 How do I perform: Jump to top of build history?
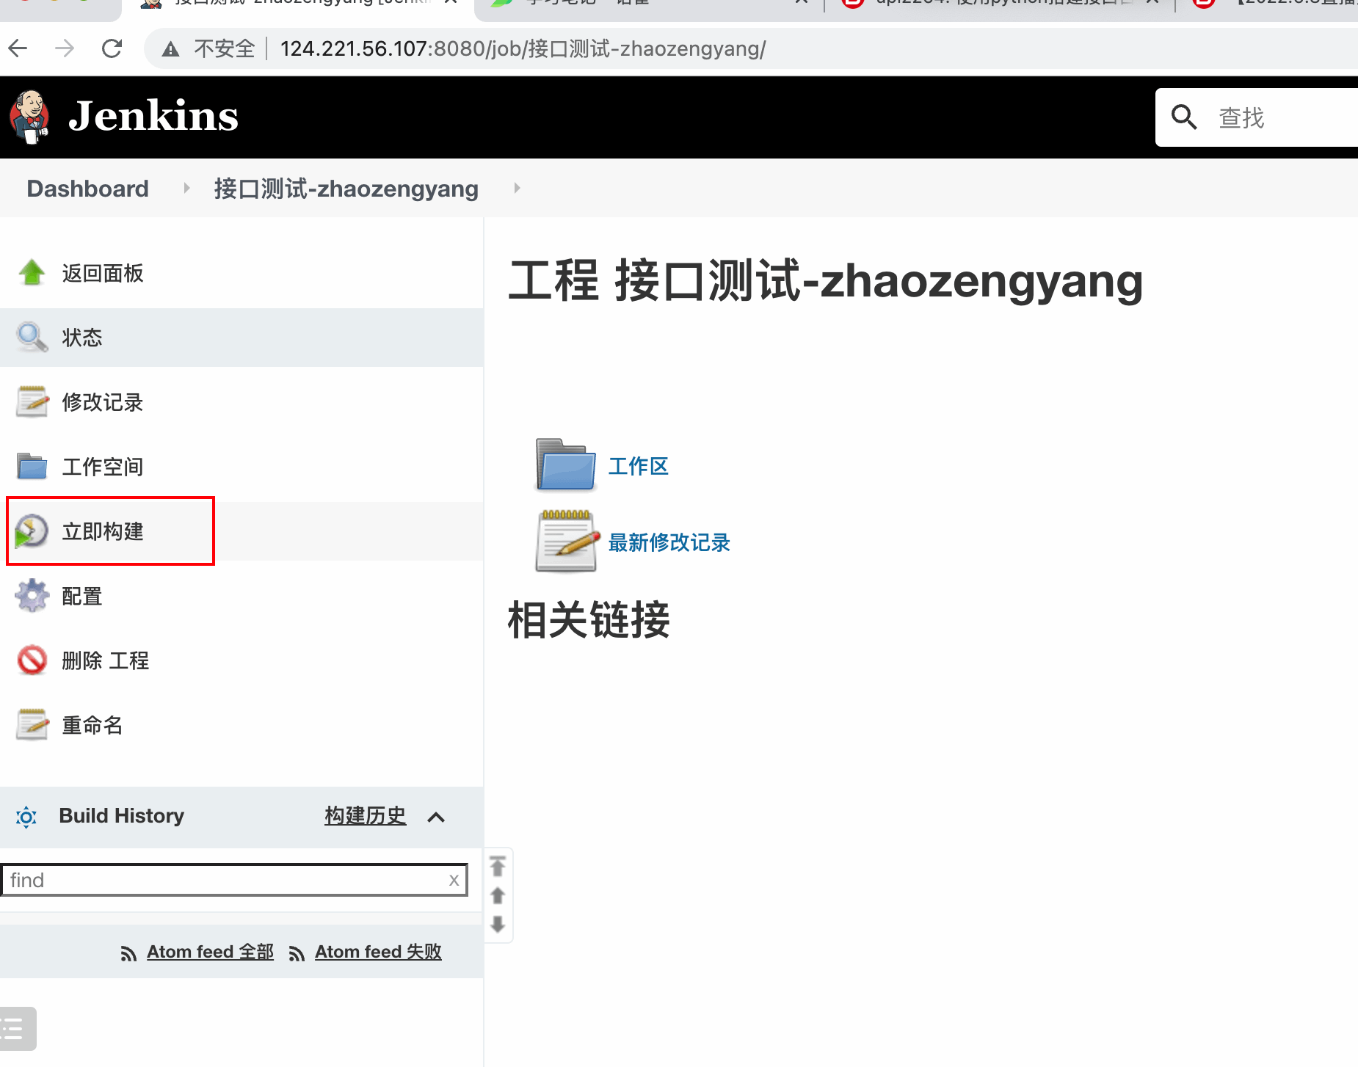tap(498, 867)
